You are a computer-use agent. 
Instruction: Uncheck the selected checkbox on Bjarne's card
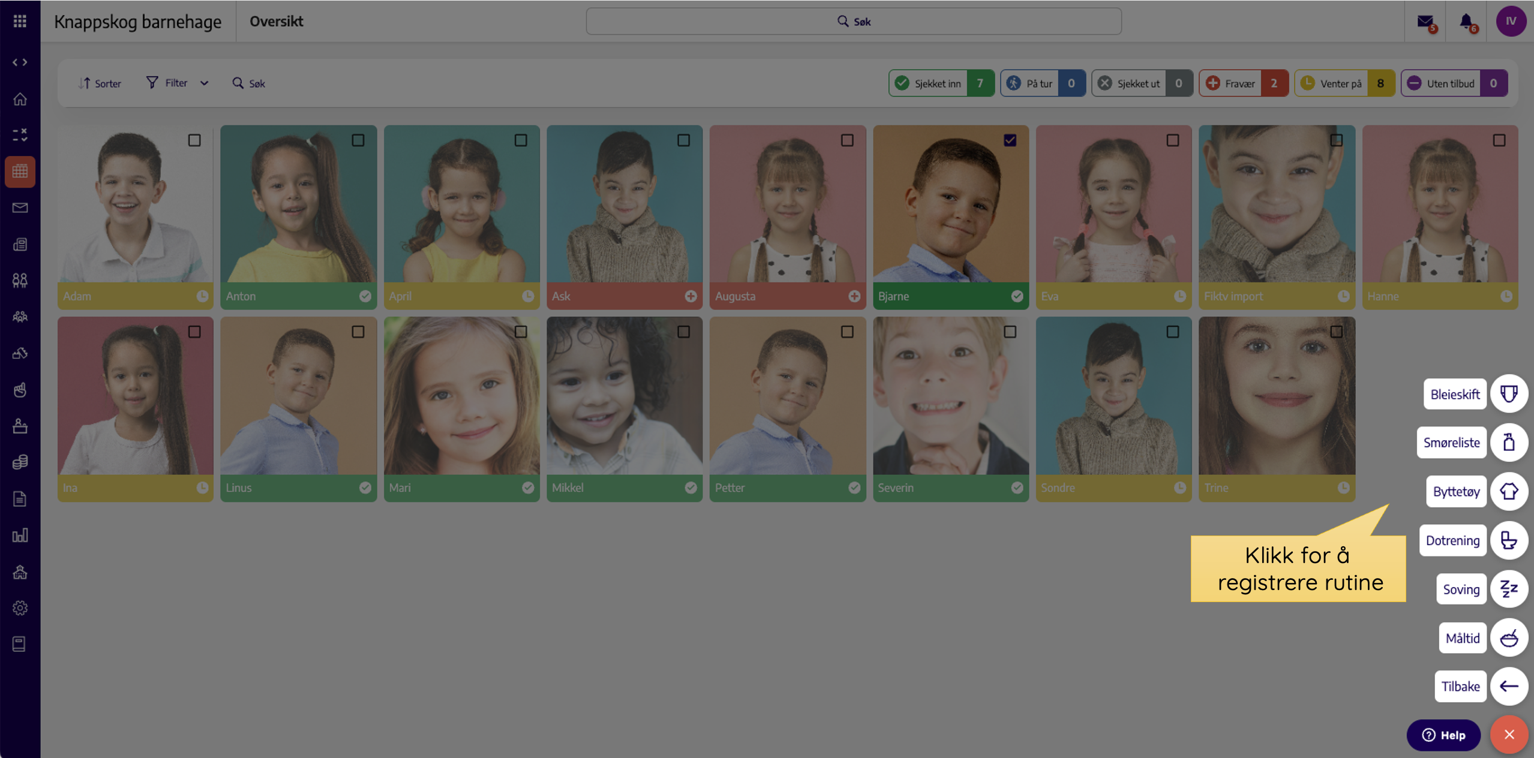click(x=1010, y=140)
